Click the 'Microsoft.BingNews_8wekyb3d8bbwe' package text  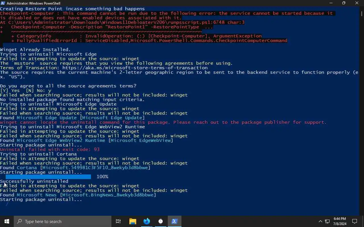coord(108,195)
